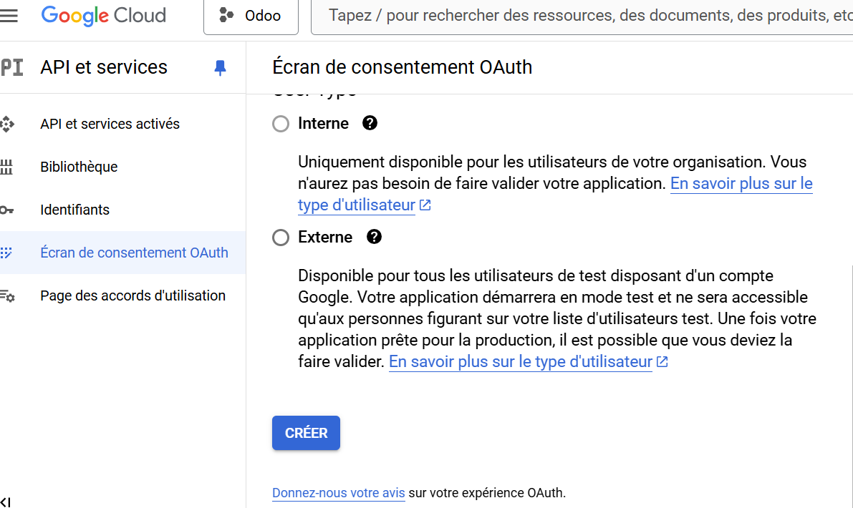Open the Odoo project selector
The width and height of the screenshot is (853, 508).
tap(251, 16)
